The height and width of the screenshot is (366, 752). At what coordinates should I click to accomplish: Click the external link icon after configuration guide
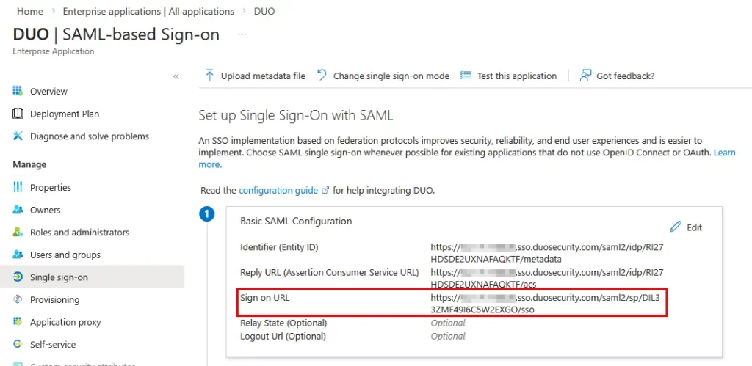[x=325, y=190]
